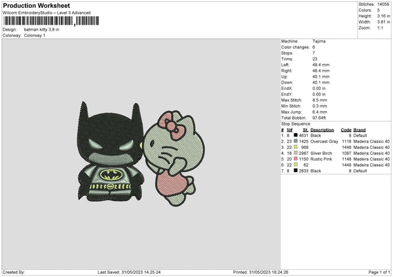
Task: Click the 'Colors:' label in the header
Action: pos(365,10)
